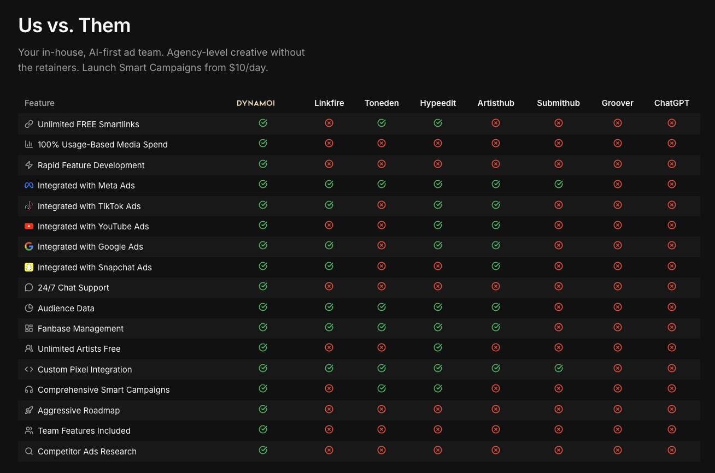This screenshot has height=473, width=715.
Task: Toggle Toneden's checkmark on Audience Data row
Action: tap(382, 307)
